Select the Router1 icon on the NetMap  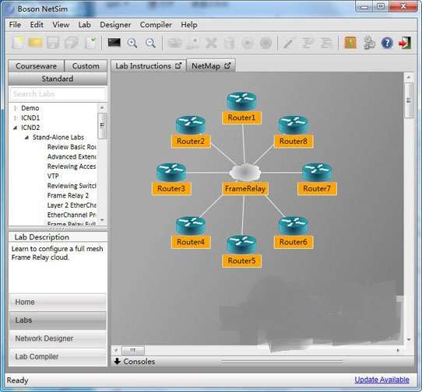241,101
